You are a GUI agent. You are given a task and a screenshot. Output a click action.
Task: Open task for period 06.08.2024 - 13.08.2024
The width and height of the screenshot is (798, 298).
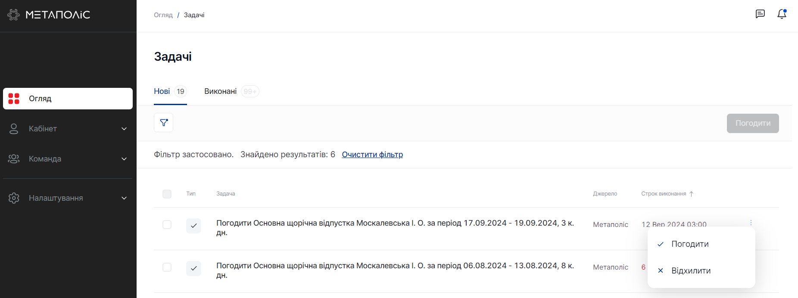pos(395,270)
